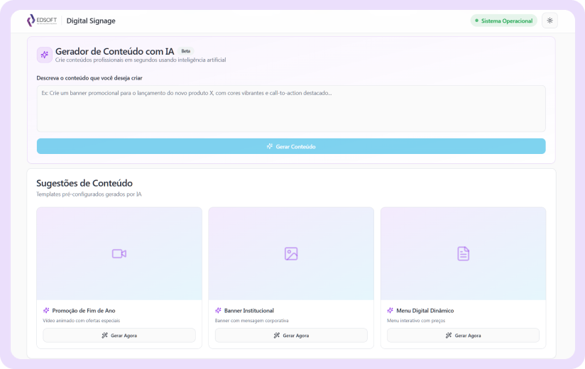Click the document icon in Menu Digital preview
Image resolution: width=585 pixels, height=369 pixels.
[x=463, y=253]
